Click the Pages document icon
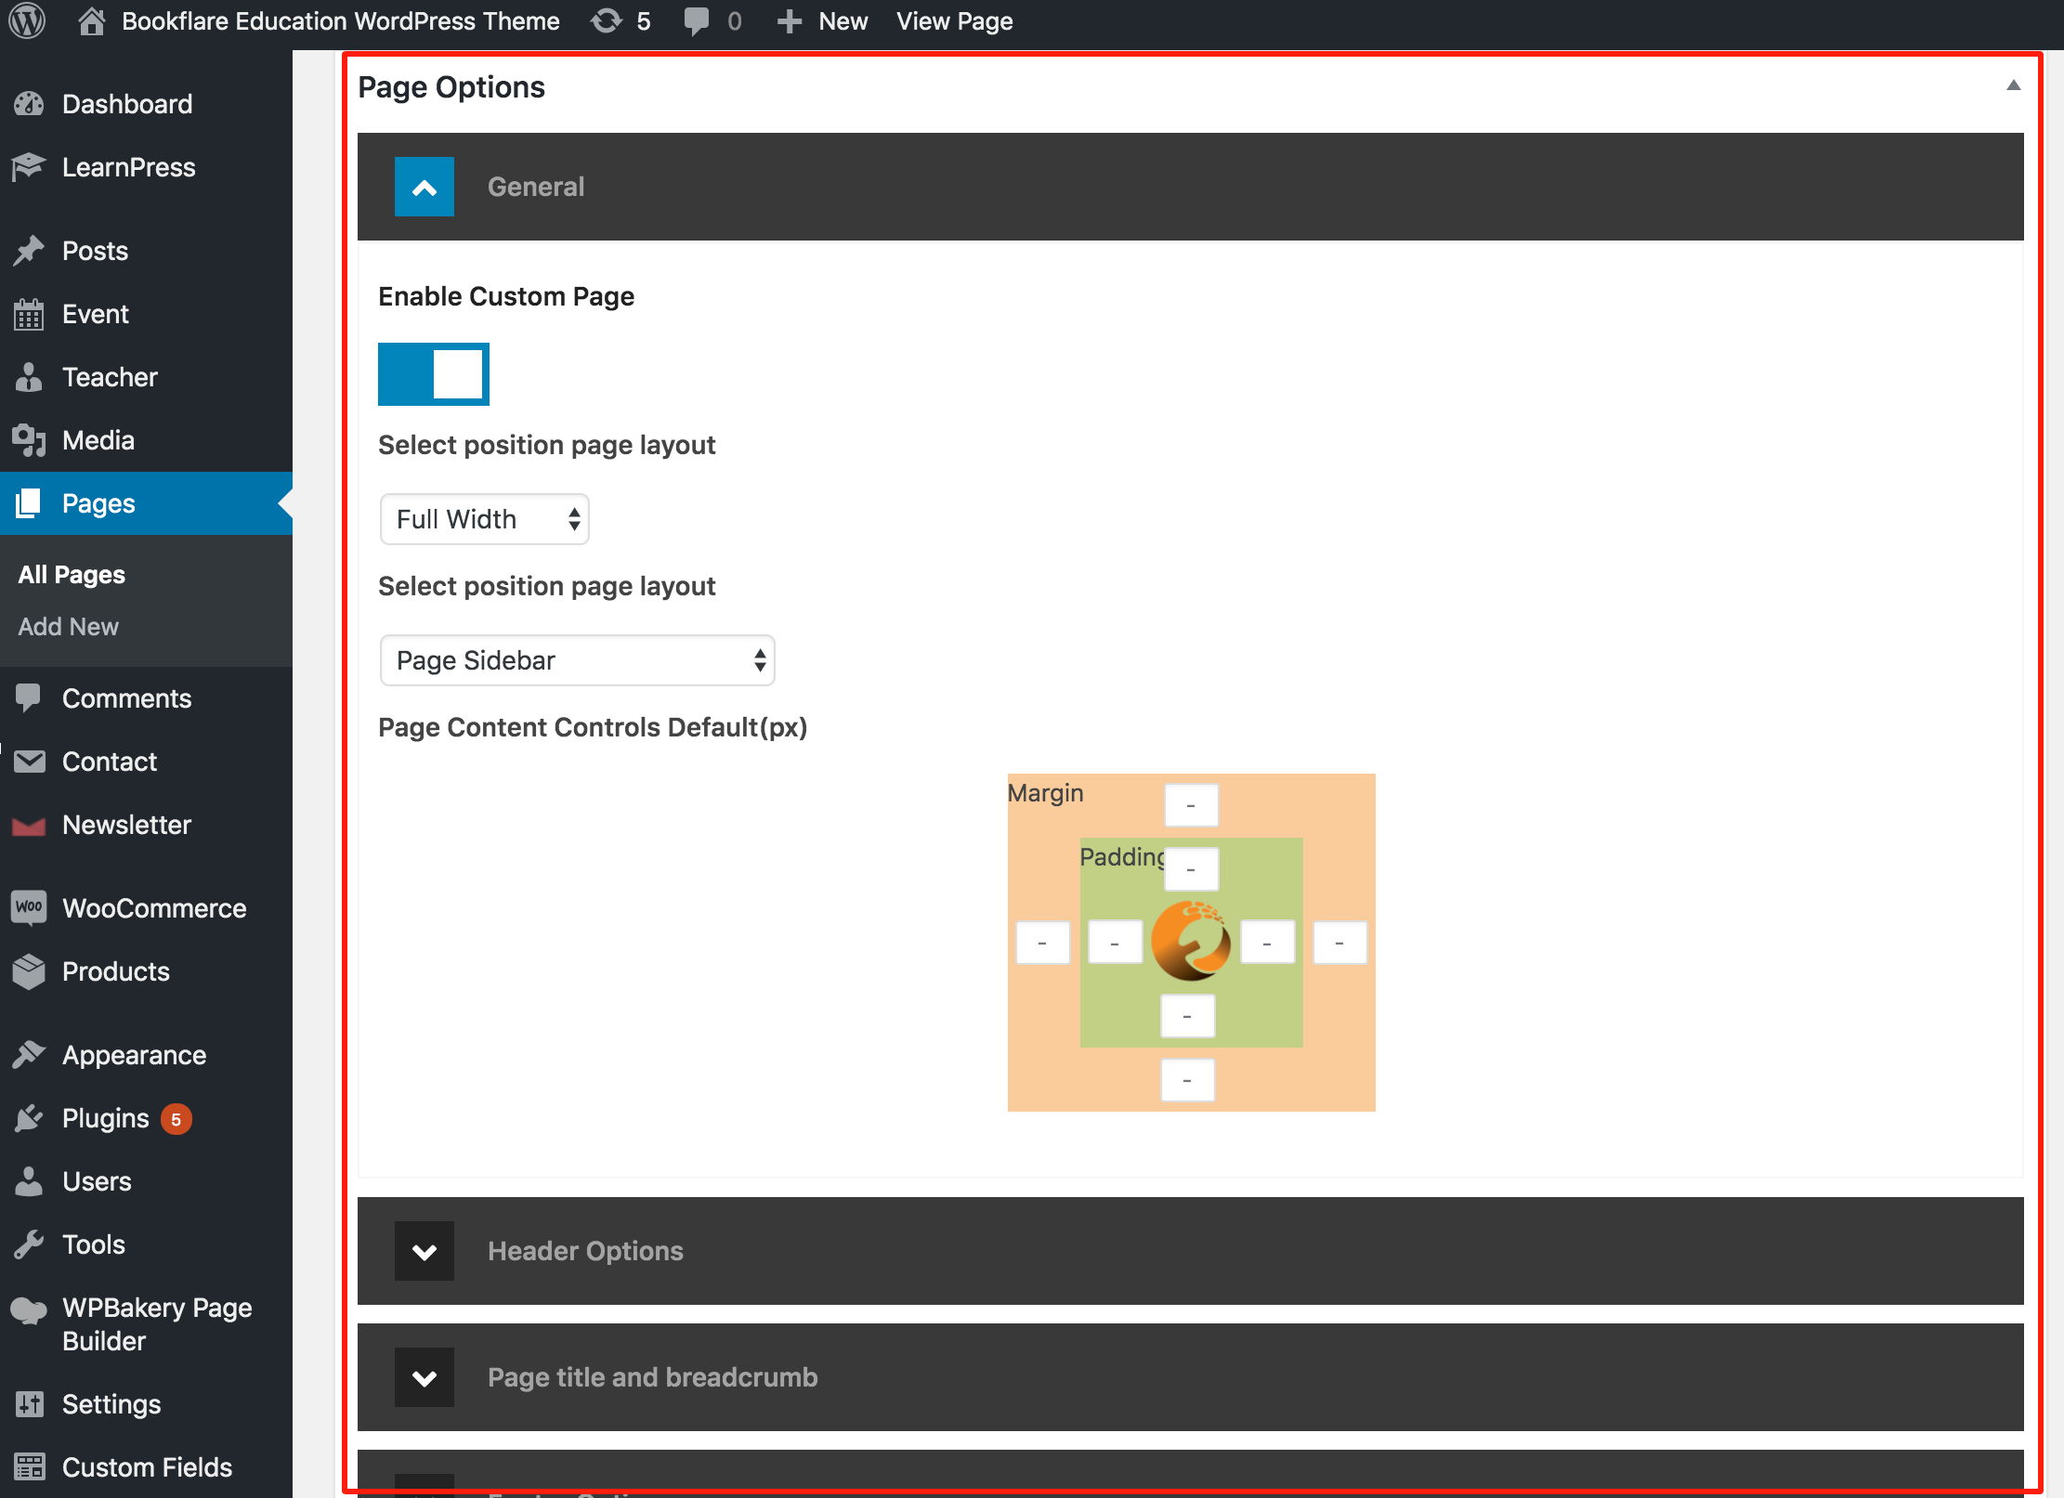Screen dimensions: 2064x1498 (x=29, y=503)
